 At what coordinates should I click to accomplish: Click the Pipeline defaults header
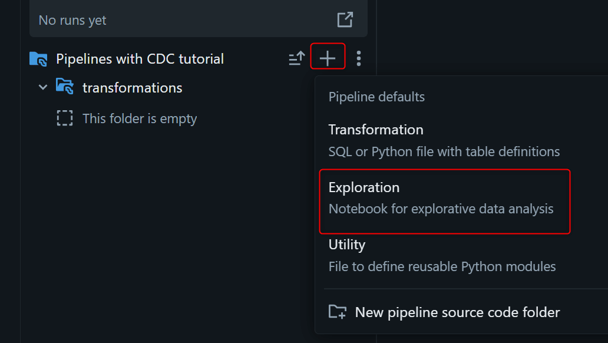(x=376, y=97)
